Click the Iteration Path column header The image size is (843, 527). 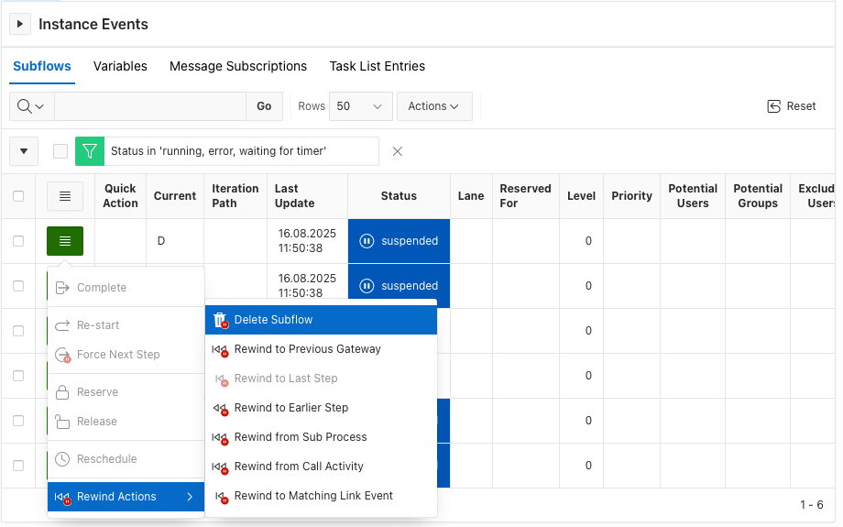235,196
